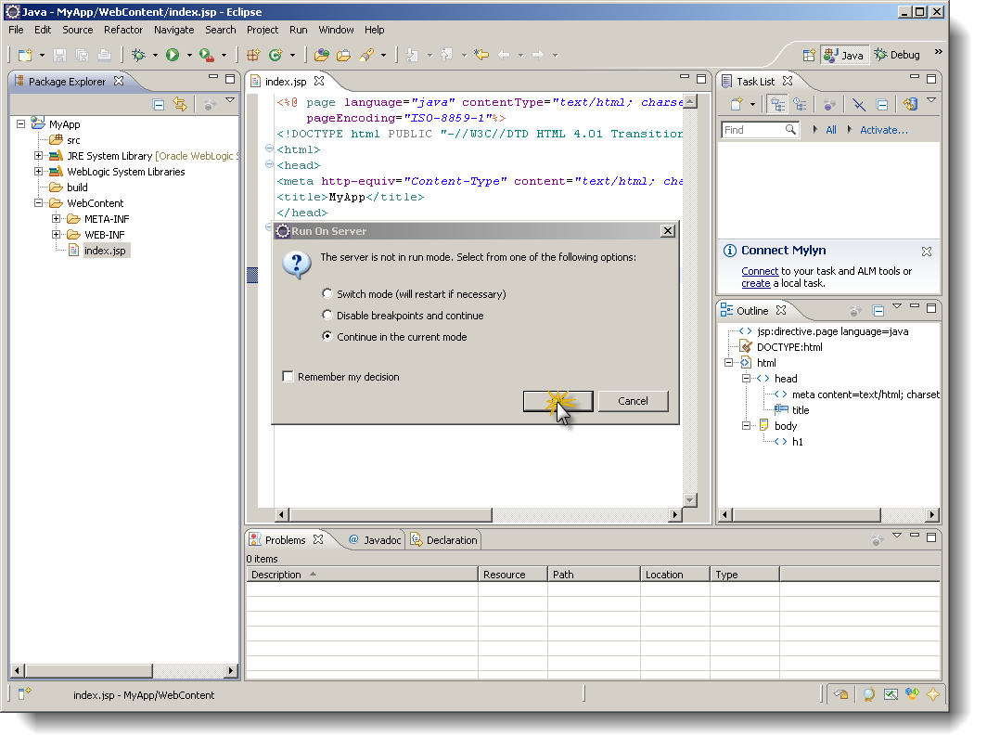The image size is (987, 750).
Task: Switch to the Debug perspective
Action: pyautogui.click(x=895, y=54)
